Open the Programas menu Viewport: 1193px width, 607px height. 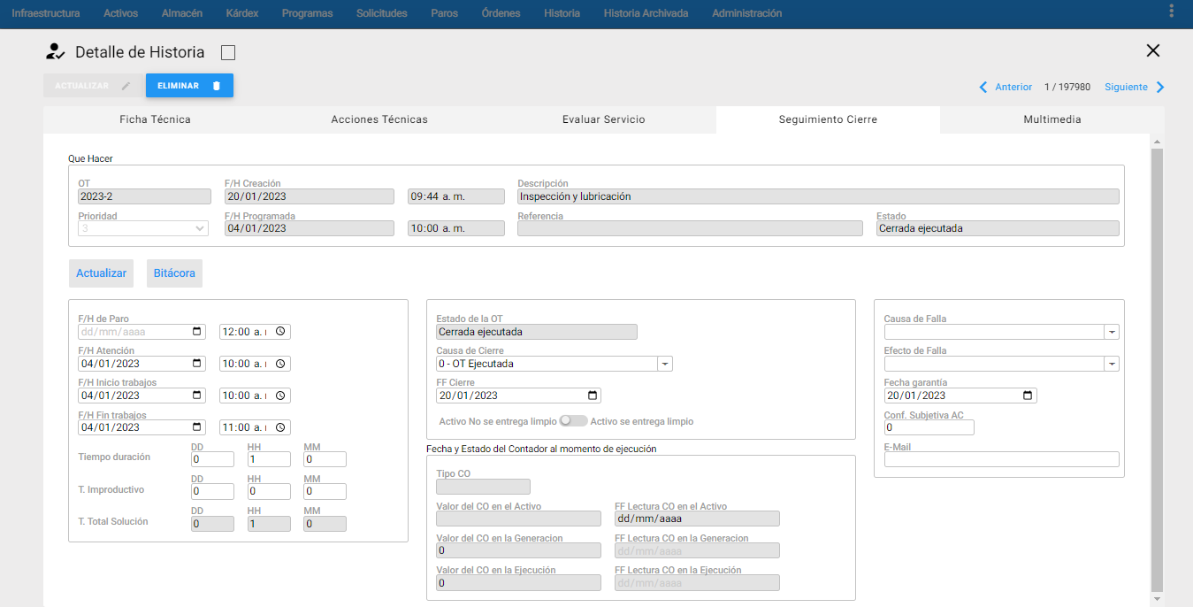click(x=308, y=13)
